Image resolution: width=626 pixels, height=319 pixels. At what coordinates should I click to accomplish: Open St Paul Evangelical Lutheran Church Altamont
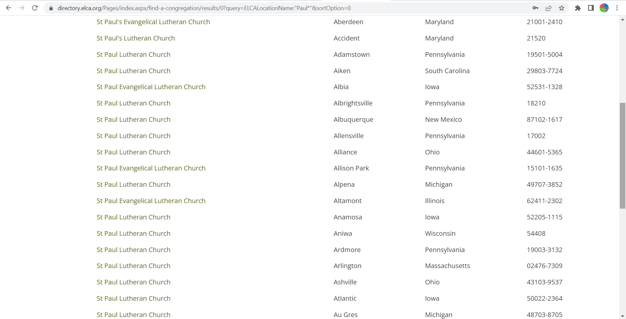pos(151,201)
